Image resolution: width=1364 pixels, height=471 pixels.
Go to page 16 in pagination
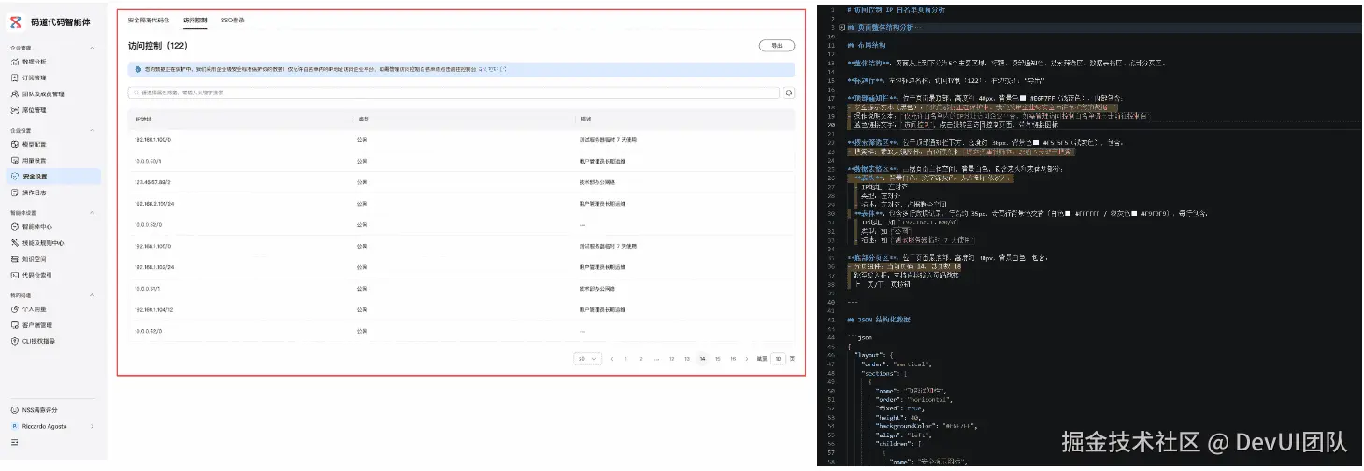pos(733,358)
